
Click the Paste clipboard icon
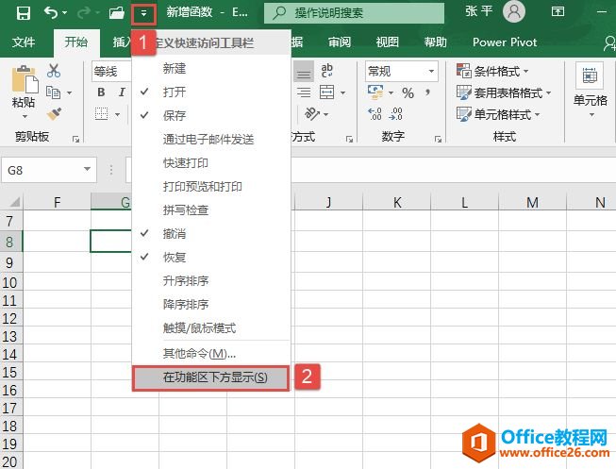point(25,78)
